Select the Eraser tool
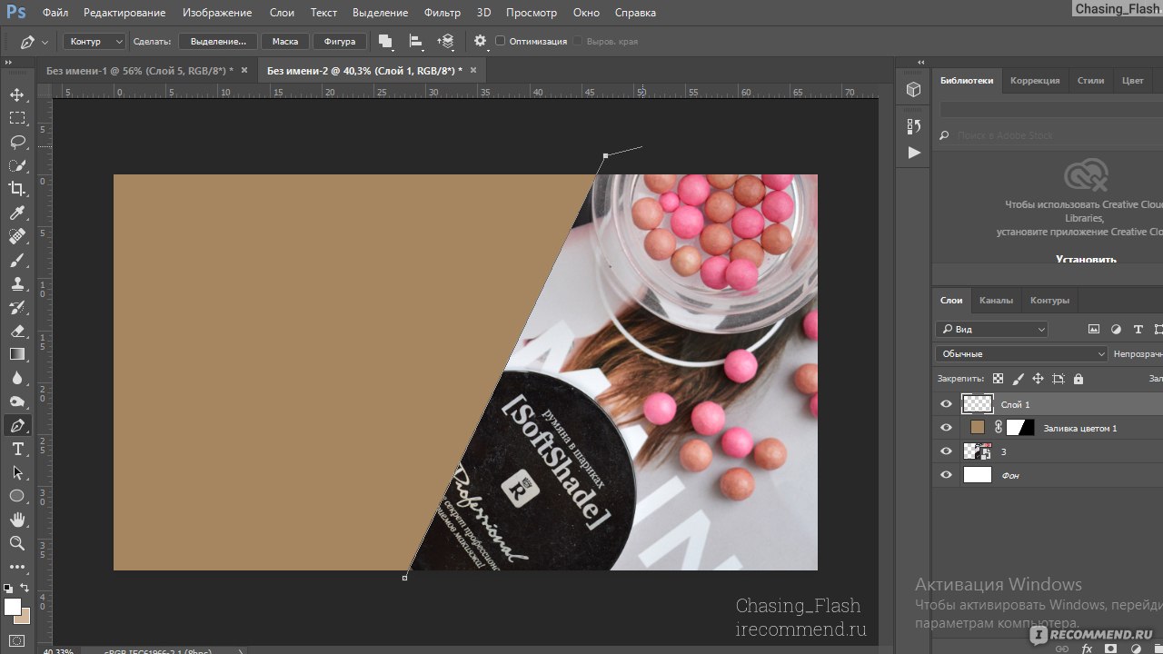The height and width of the screenshot is (654, 1163). click(x=16, y=331)
